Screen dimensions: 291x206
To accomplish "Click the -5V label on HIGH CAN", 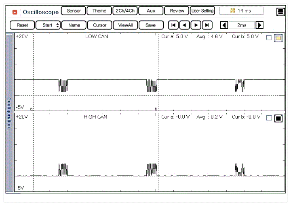I will point(20,188).
